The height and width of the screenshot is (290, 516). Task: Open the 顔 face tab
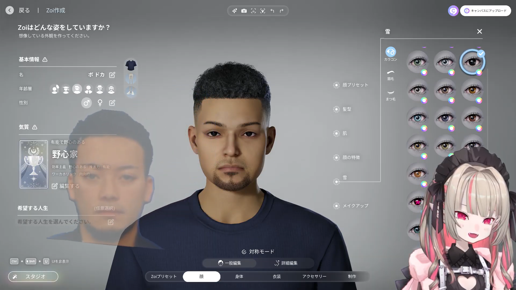[x=202, y=277]
